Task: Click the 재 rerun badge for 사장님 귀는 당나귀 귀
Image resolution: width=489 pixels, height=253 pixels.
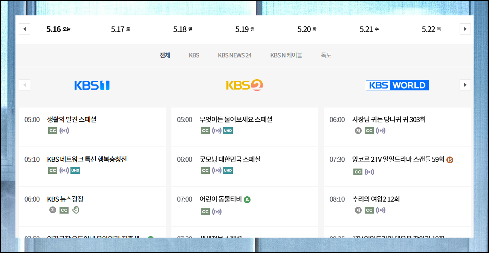Action: click(x=358, y=131)
